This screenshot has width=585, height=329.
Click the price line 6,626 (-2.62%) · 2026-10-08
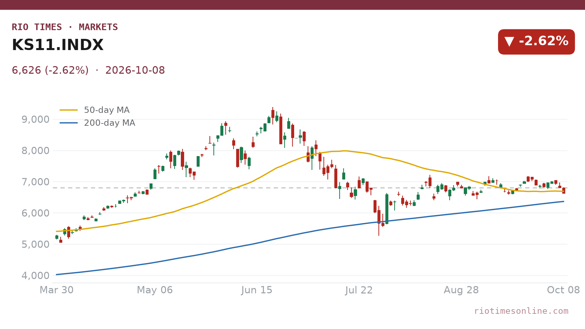point(88,70)
